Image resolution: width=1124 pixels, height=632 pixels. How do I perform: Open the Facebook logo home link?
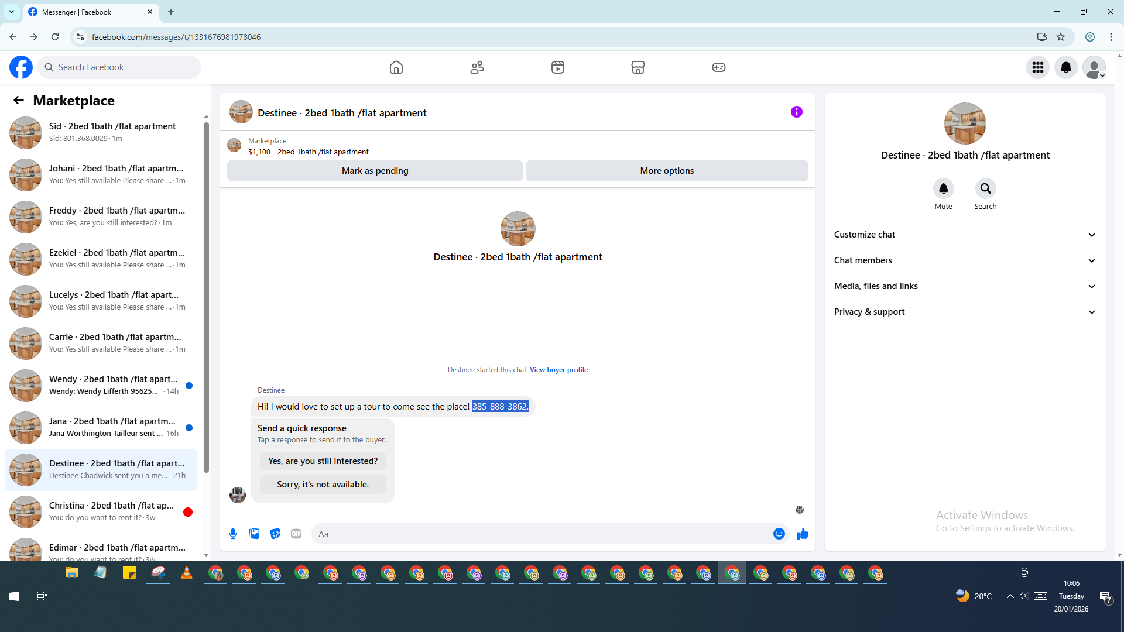pos(21,67)
